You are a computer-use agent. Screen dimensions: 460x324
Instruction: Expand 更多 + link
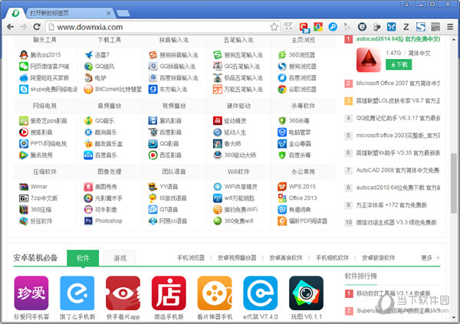[431, 257]
